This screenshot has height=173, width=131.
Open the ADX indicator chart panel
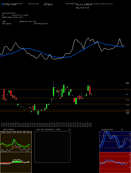[16, 142]
